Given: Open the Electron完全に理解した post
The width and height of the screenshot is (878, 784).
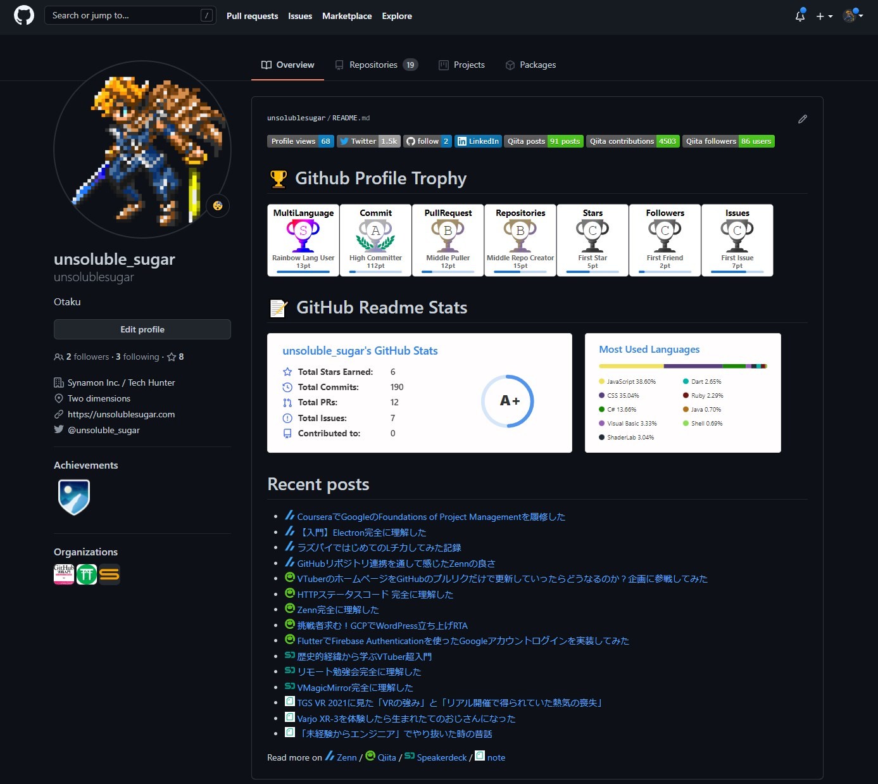Looking at the screenshot, I should point(361,533).
